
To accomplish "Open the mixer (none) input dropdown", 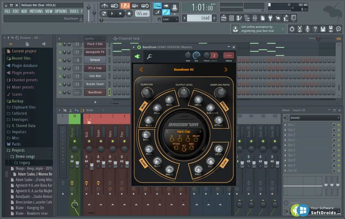I will [x=315, y=118].
